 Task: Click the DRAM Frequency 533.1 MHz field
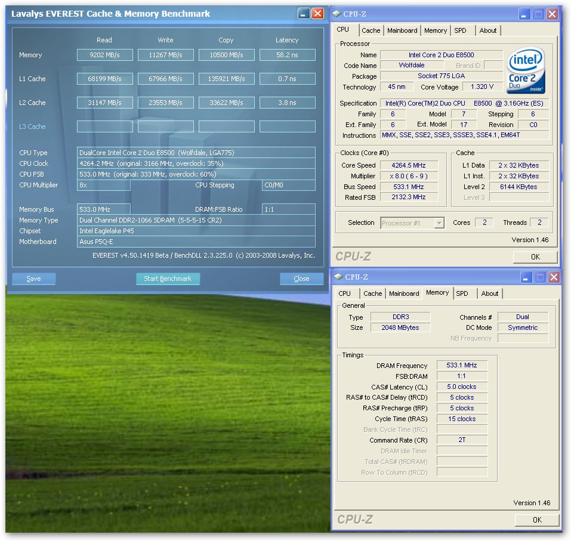(462, 366)
